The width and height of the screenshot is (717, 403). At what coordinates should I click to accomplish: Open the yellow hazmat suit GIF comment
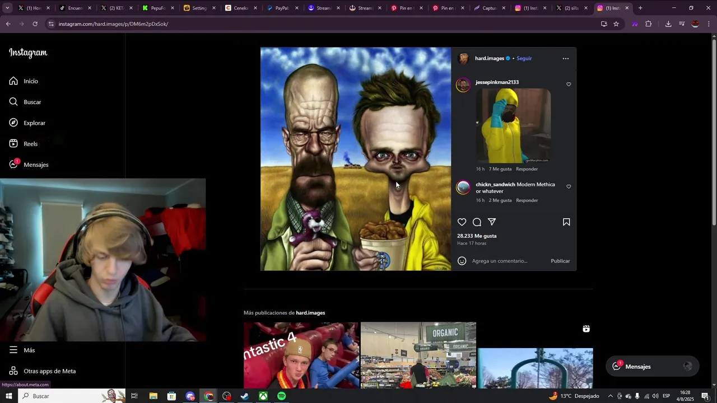[513, 126]
